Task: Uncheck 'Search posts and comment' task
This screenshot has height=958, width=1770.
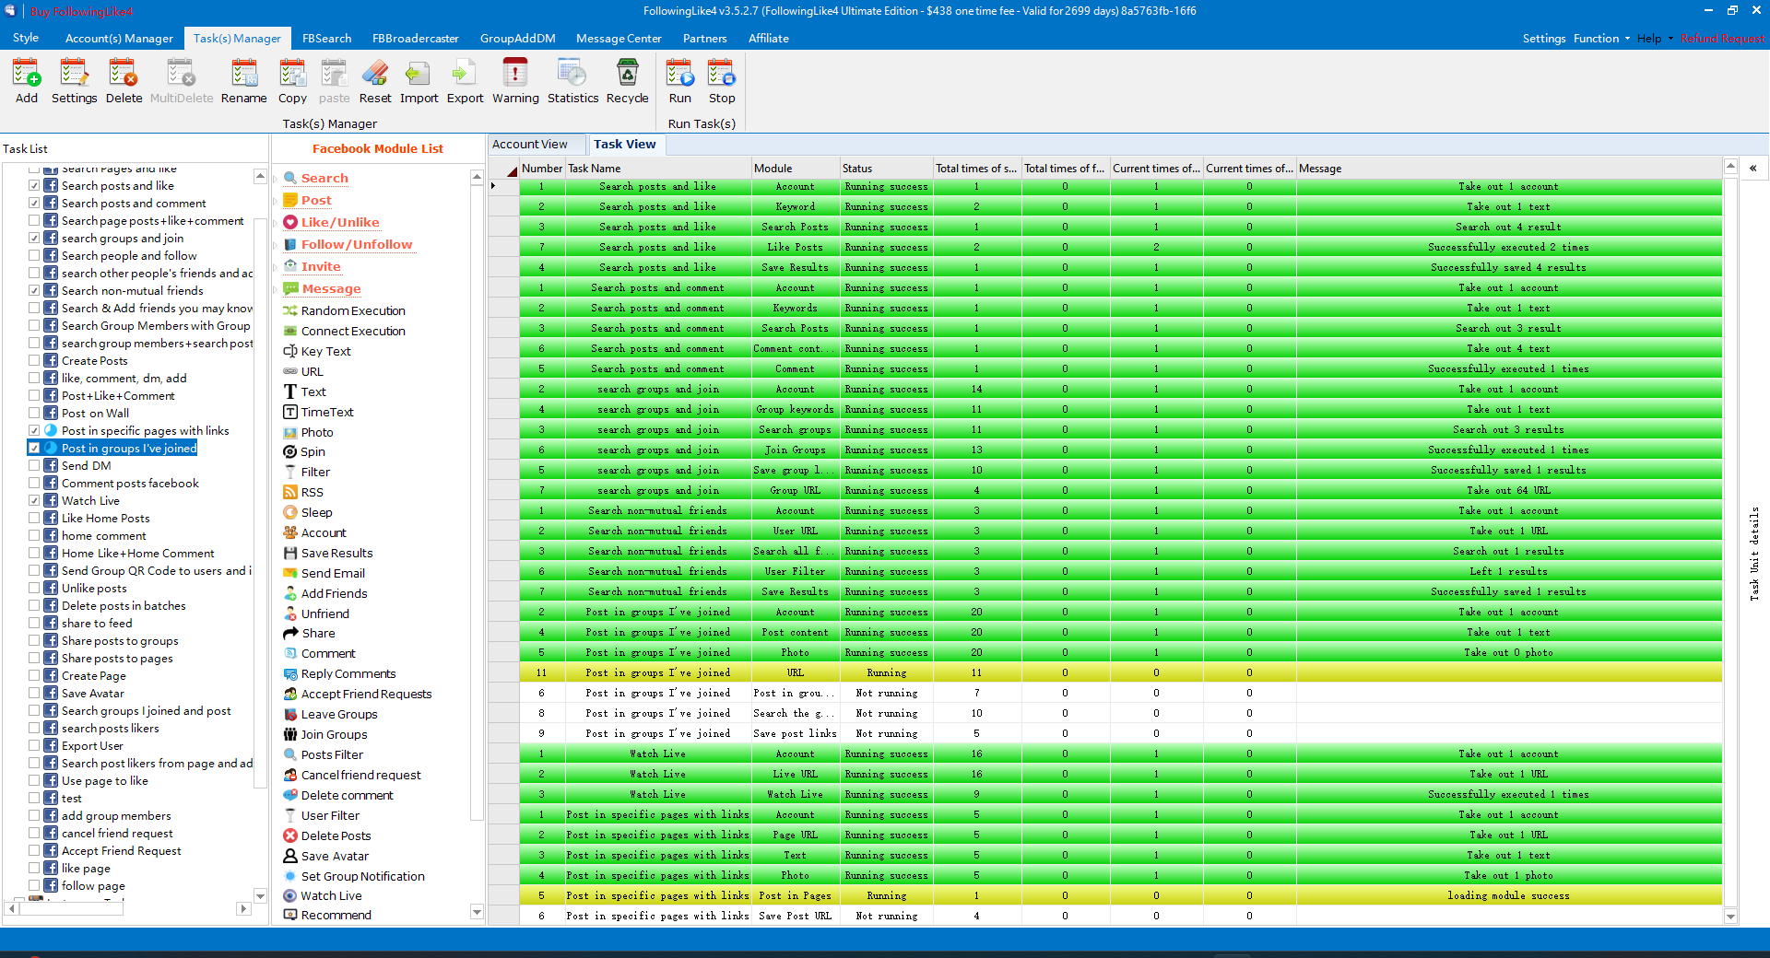Action: (34, 203)
